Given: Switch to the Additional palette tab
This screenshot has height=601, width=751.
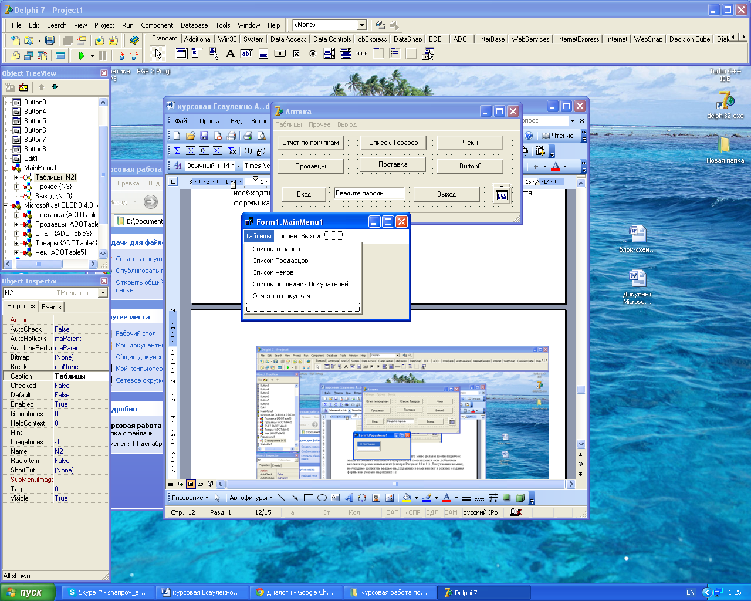Looking at the screenshot, I should 198,39.
